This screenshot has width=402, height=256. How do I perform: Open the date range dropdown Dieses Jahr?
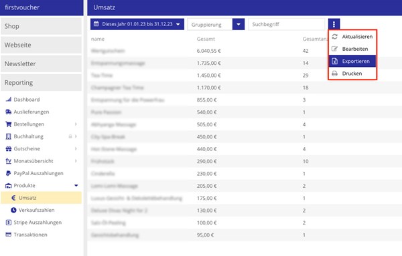point(137,24)
